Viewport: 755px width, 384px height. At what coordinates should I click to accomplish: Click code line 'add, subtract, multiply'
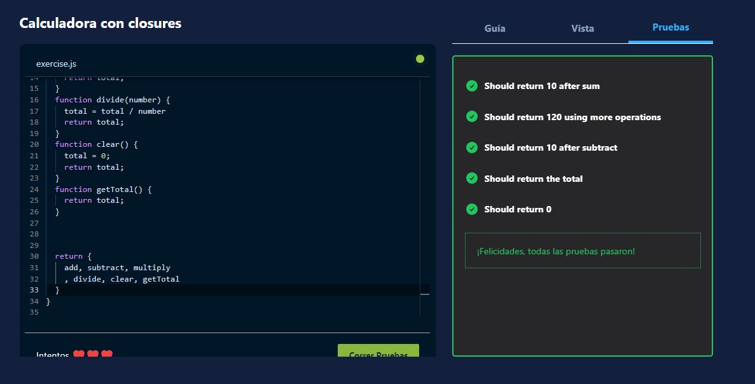117,268
